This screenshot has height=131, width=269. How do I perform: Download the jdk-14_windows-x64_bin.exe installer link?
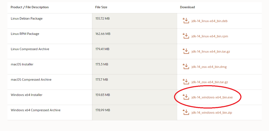pos(212,97)
